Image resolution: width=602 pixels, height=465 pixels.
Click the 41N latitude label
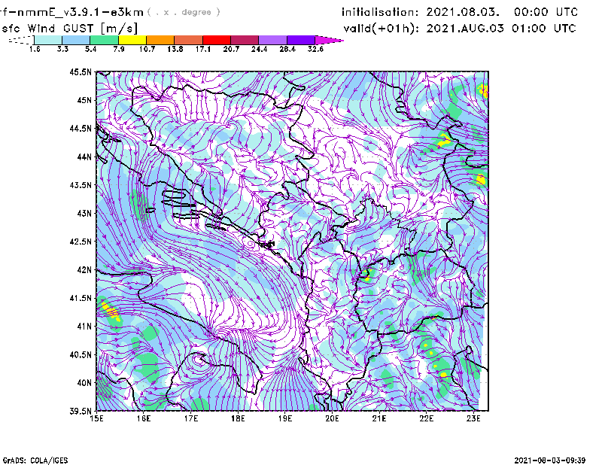pyautogui.click(x=84, y=327)
